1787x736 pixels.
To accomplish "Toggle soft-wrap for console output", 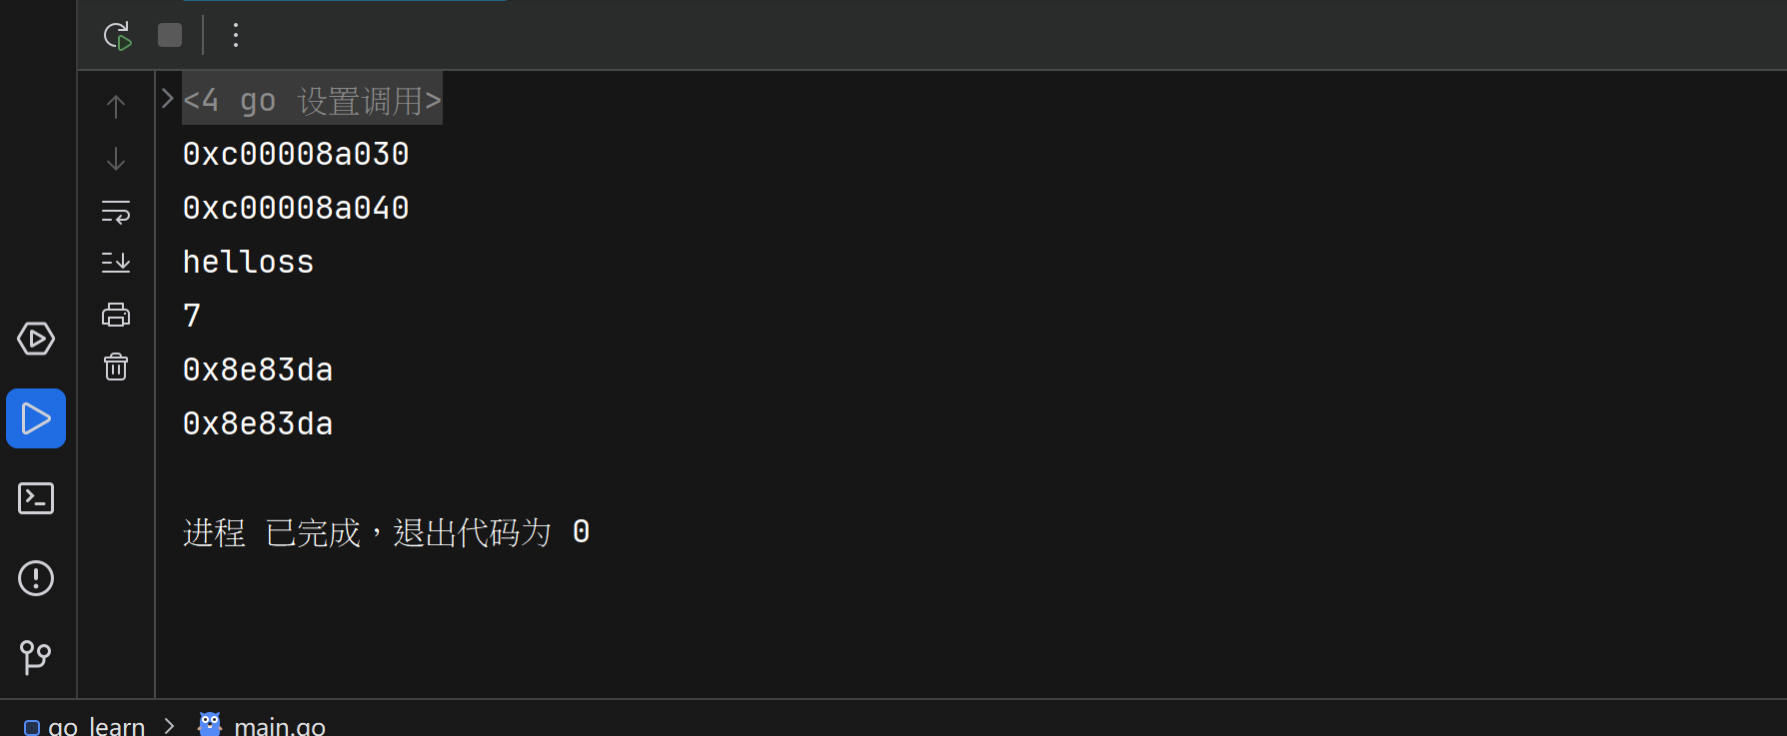I will 116,212.
